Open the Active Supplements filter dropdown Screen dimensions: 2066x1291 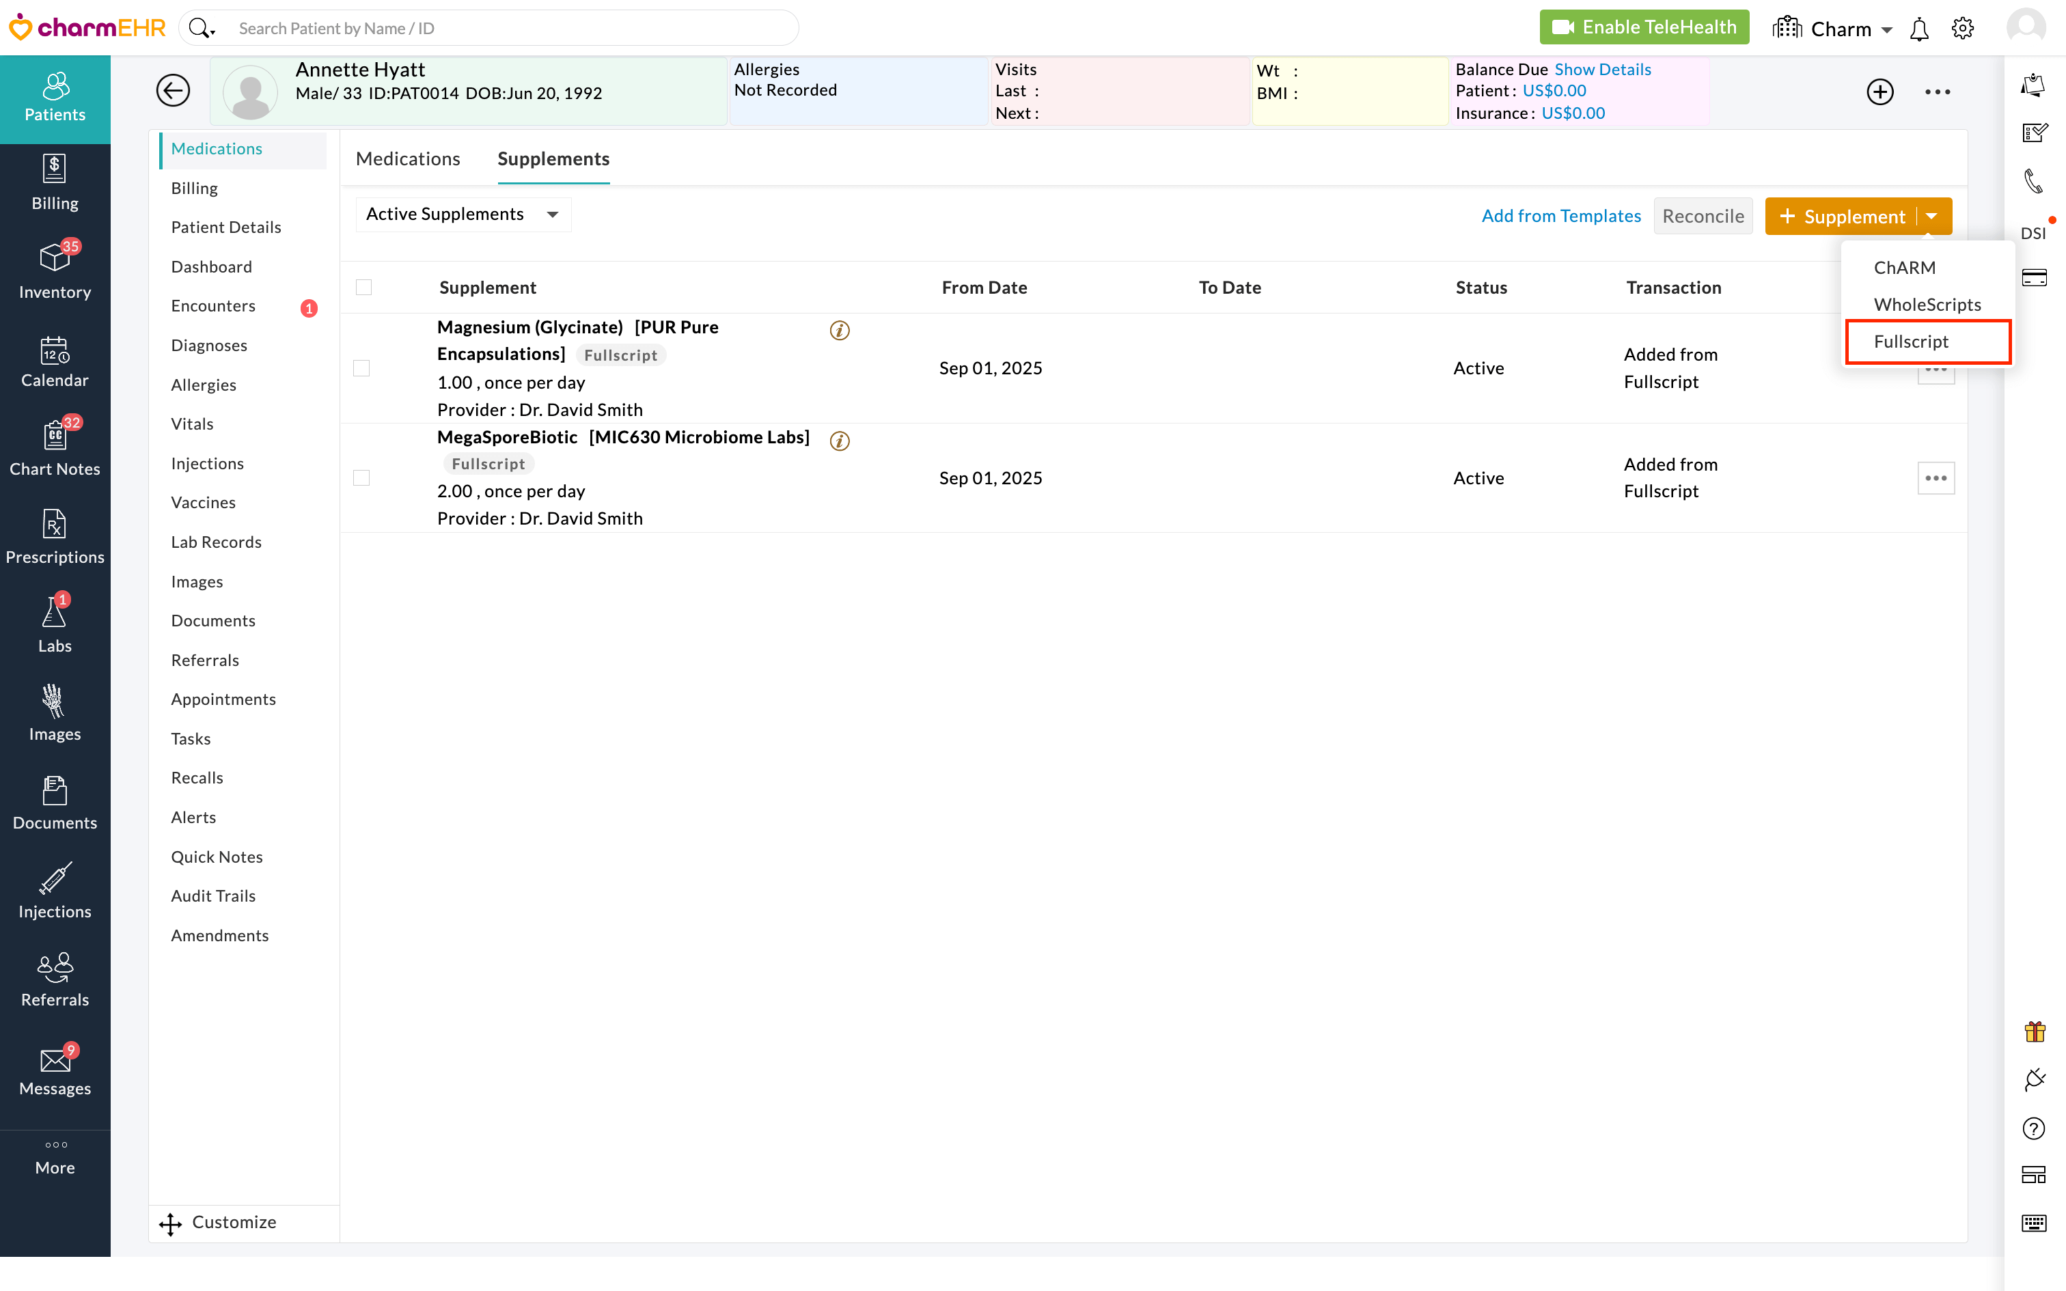coord(462,213)
